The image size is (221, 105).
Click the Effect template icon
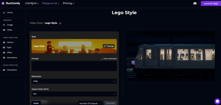tap(4, 52)
